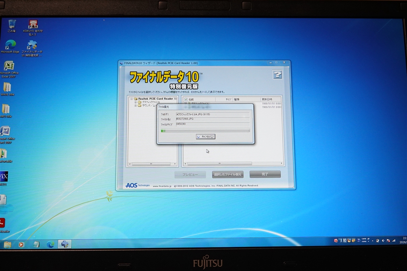This screenshot has height=271, width=407.
Task: Expand the グラフィックファイル tree folder
Action: (136, 102)
